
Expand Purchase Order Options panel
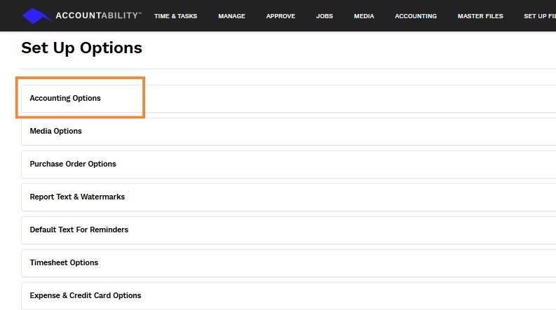click(73, 164)
